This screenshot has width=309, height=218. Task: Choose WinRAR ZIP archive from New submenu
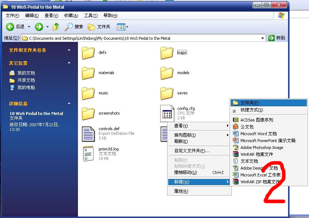pyautogui.click(x=260, y=182)
